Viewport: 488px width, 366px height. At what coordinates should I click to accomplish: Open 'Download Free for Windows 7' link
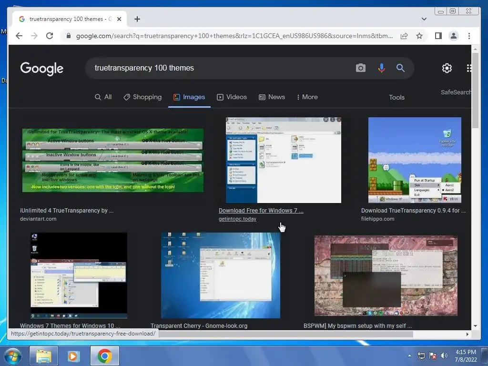coord(261,210)
